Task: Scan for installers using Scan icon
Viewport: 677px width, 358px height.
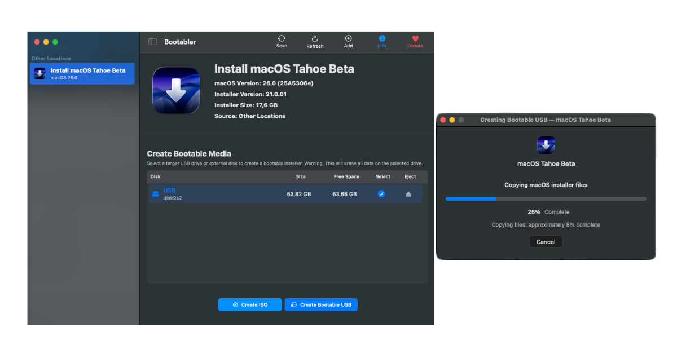Action: tap(282, 41)
